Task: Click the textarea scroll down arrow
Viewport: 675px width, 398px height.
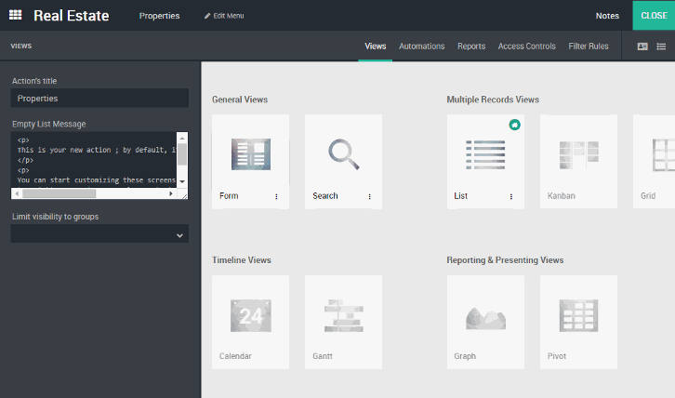Action: 182,181
